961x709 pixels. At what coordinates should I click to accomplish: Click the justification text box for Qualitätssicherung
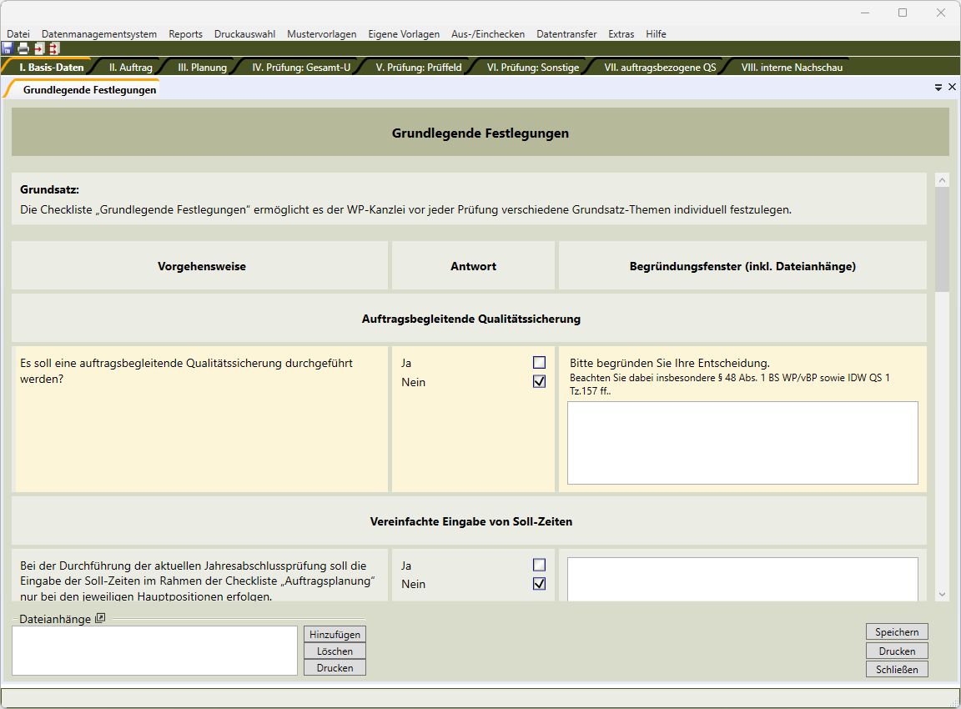coord(742,442)
